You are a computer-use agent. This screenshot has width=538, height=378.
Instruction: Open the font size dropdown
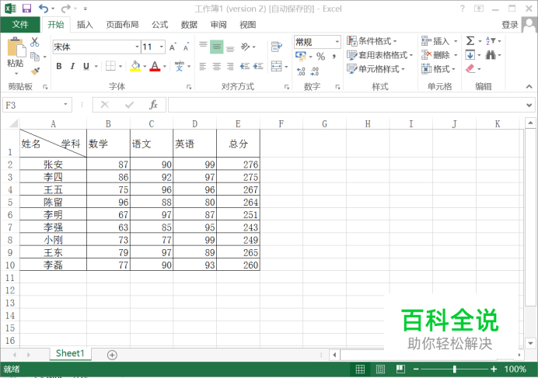pos(161,47)
